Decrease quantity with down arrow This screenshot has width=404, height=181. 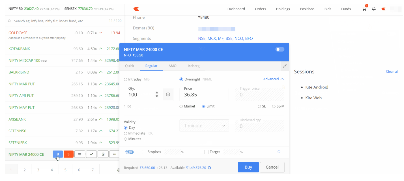point(157,96)
